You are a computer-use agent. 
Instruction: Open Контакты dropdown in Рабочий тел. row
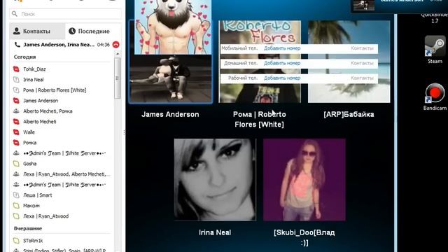[362, 78]
